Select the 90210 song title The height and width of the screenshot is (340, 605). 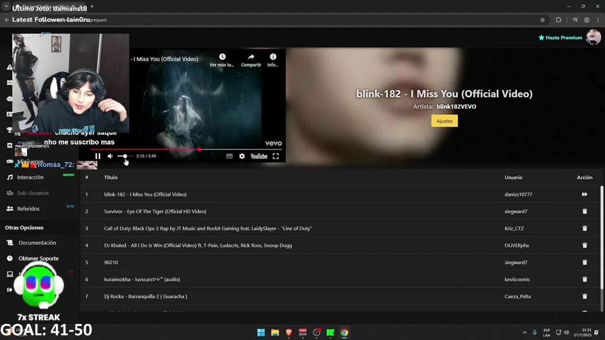point(111,262)
